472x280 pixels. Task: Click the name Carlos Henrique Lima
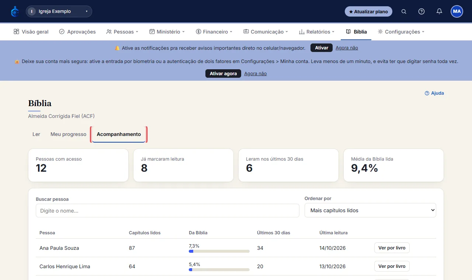click(x=65, y=266)
